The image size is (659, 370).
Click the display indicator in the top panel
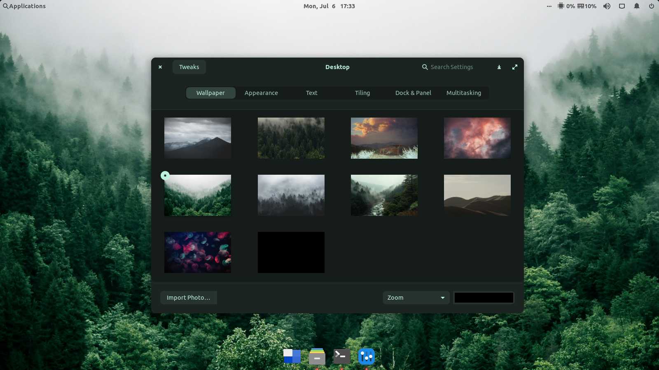tap(622, 6)
